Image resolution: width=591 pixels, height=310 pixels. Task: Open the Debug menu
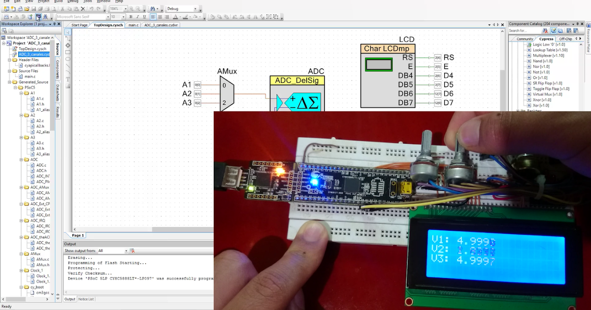tap(73, 1)
